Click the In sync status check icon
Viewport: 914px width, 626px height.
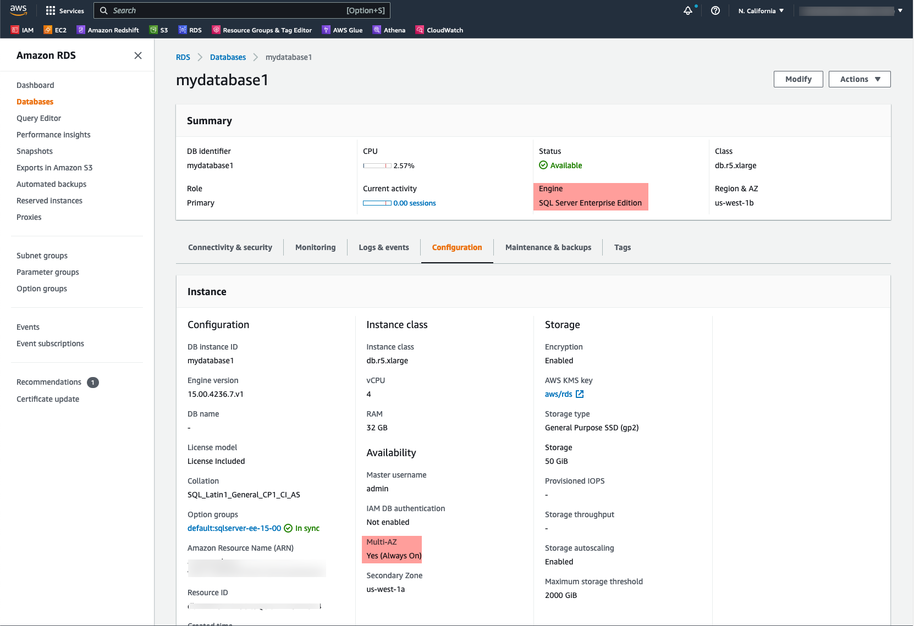288,528
